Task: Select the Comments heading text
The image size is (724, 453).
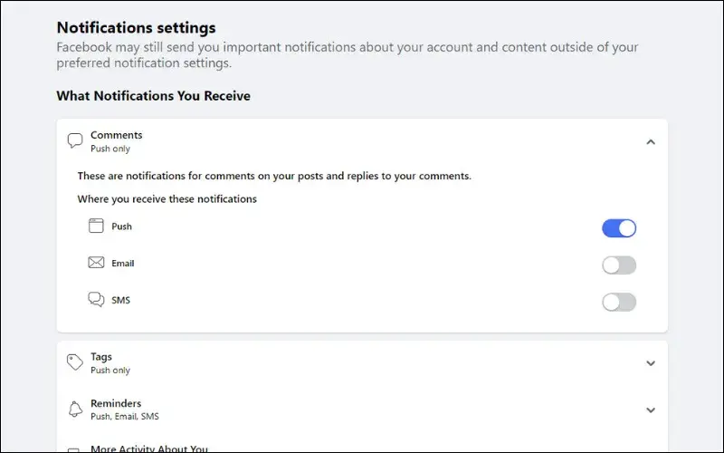Action: point(117,135)
